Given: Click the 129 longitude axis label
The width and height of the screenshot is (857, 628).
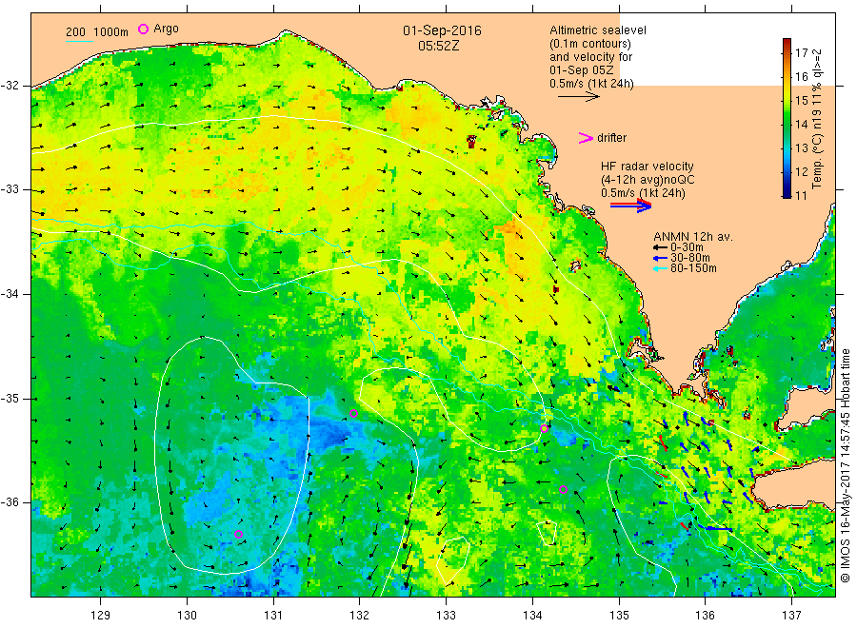Looking at the screenshot, I should click(101, 616).
